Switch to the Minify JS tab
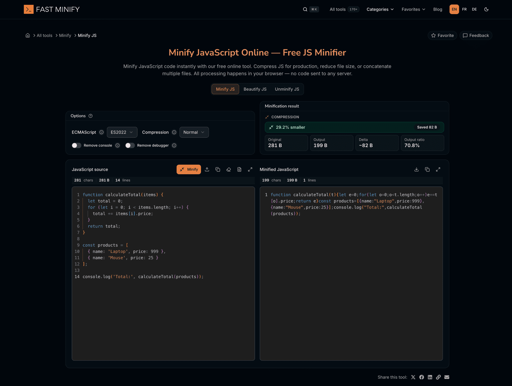 (225, 89)
